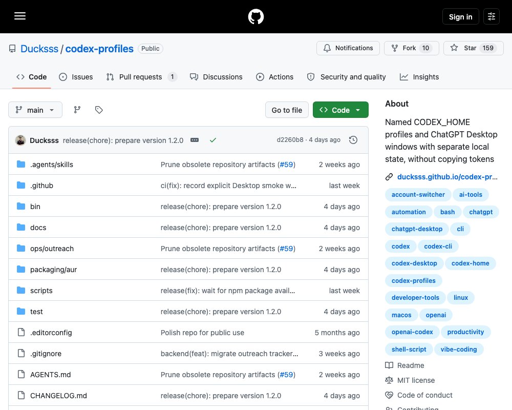The width and height of the screenshot is (512, 410).
Task: Star the repository
Action: point(474,48)
